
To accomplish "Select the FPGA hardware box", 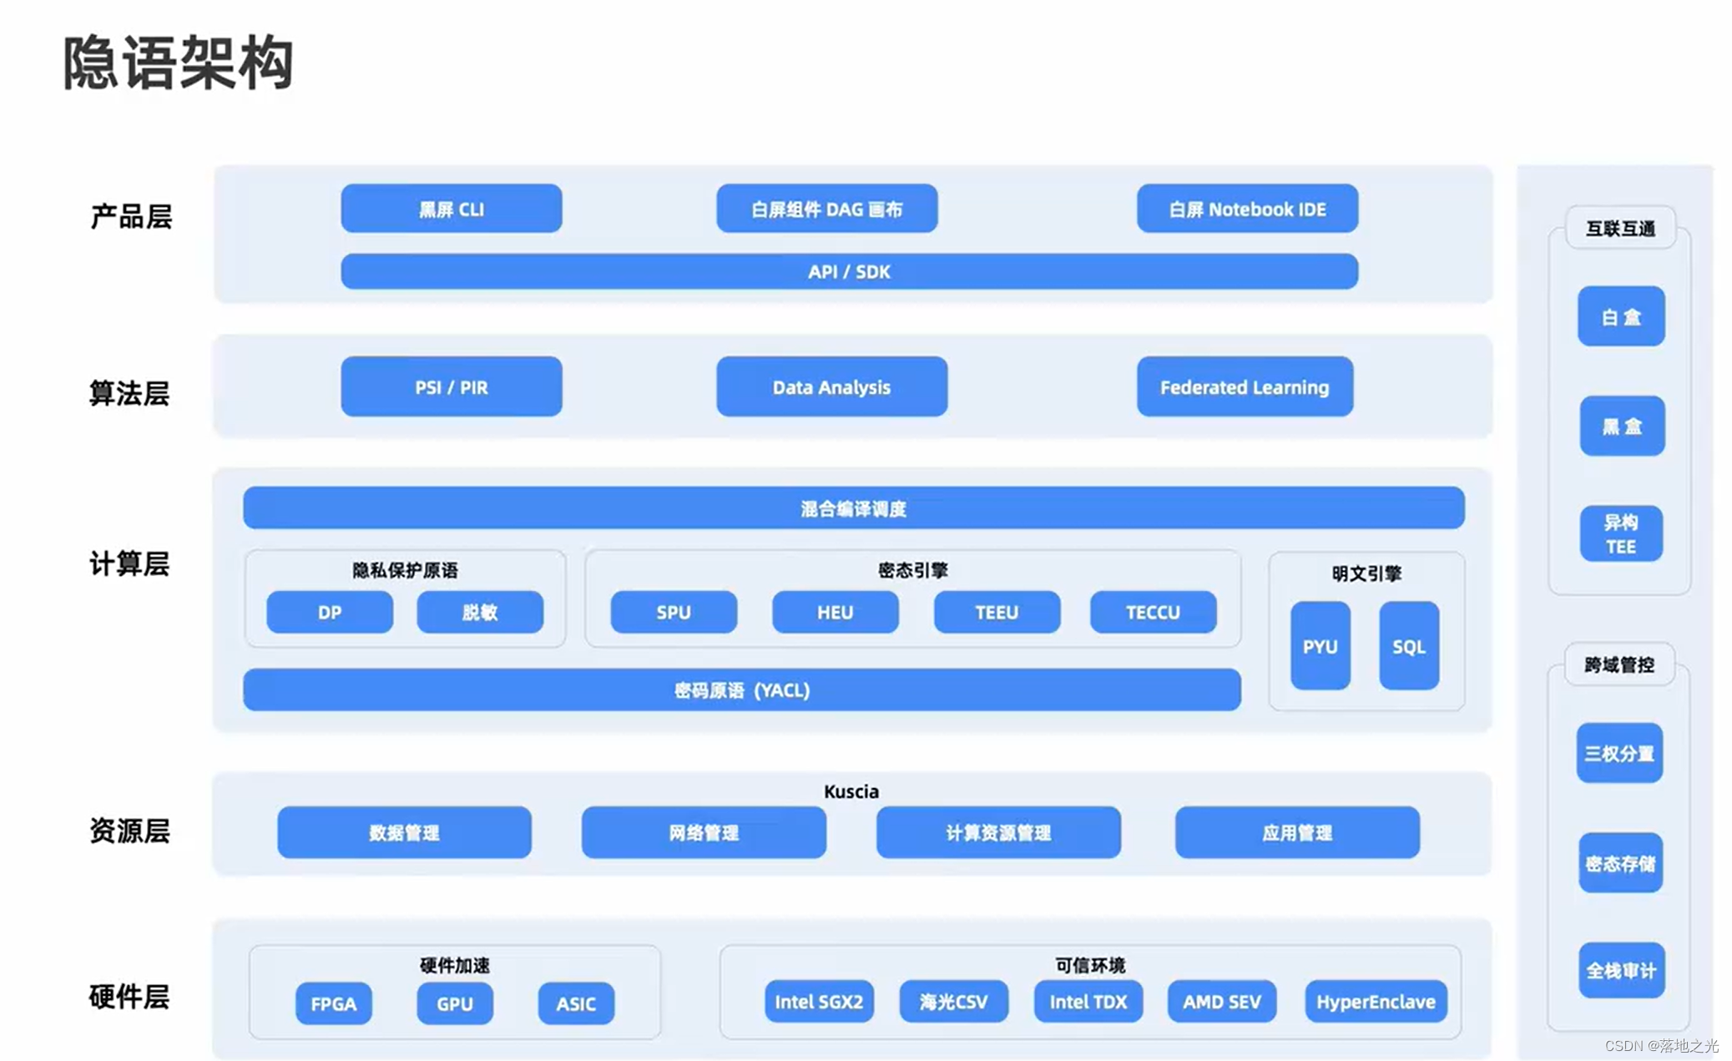I will 333,1003.
